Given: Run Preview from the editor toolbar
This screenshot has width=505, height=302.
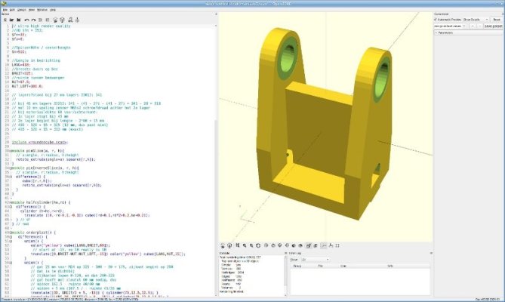Looking at the screenshot, I should [55, 20].
